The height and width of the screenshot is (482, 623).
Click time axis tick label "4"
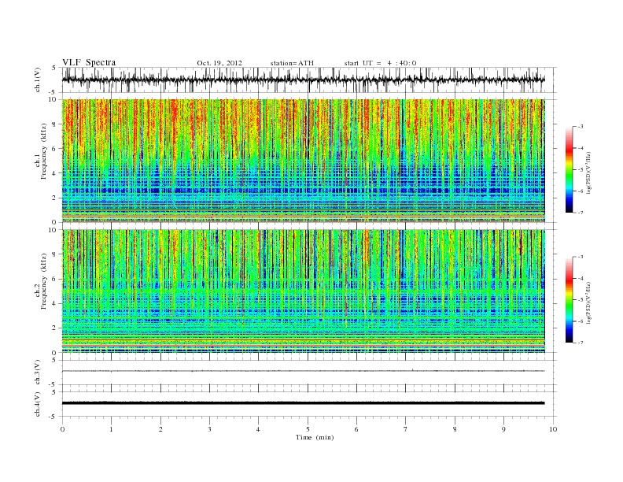tap(259, 429)
